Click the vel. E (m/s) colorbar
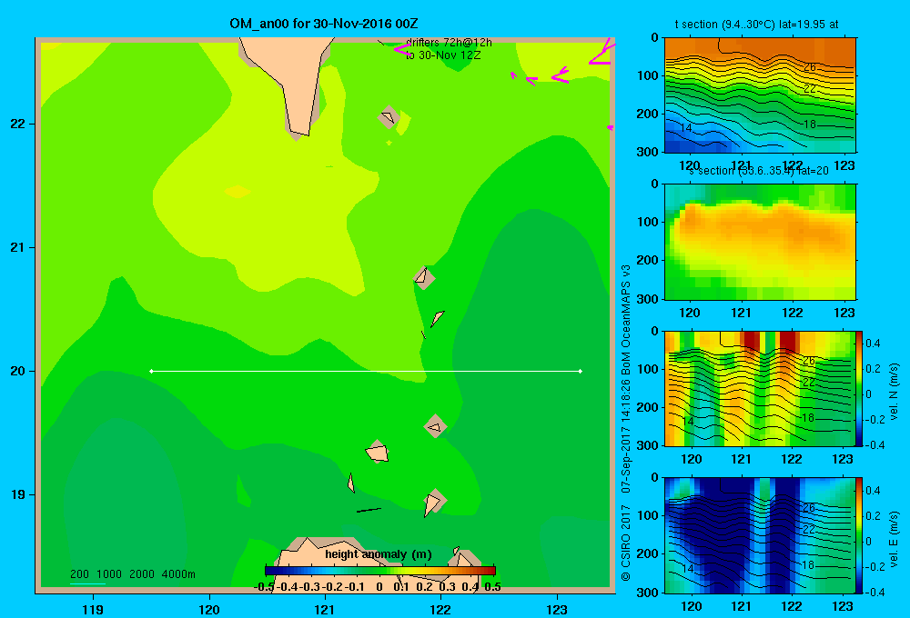The image size is (910, 618). tap(860, 535)
